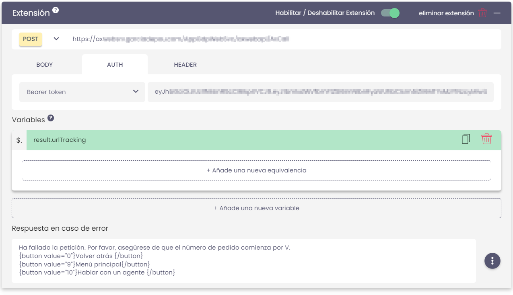This screenshot has height=295, width=513.
Task: Switch to the BODY tab
Action: [44, 65]
